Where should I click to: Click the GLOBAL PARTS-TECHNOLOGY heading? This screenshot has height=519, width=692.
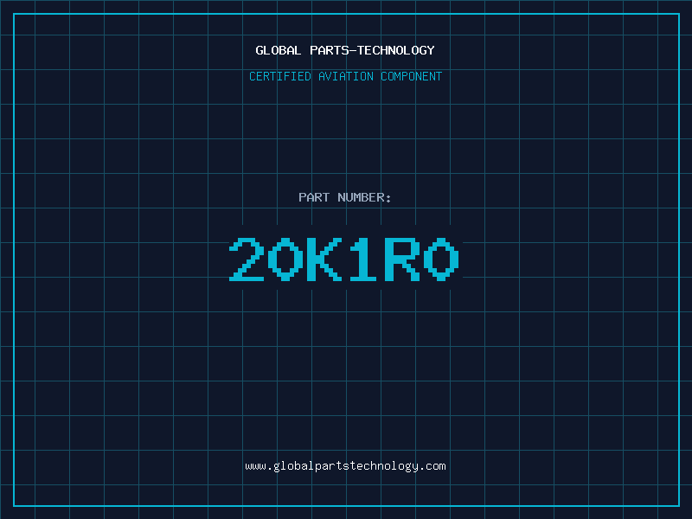point(345,50)
